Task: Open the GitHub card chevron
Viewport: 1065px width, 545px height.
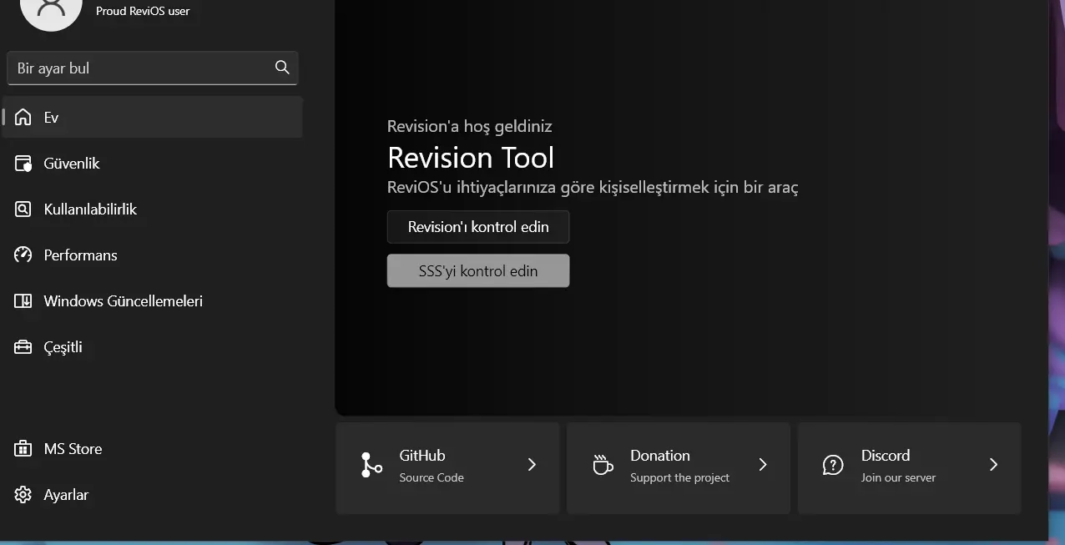Action: click(532, 465)
